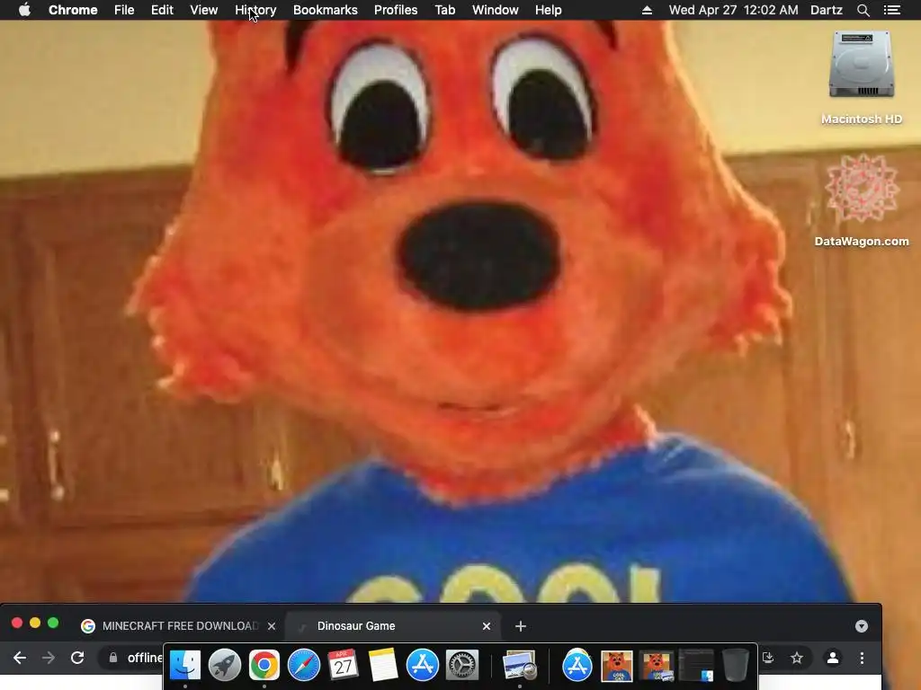The image size is (921, 690).
Task: Click the eject icon in menu bar
Action: click(x=647, y=10)
